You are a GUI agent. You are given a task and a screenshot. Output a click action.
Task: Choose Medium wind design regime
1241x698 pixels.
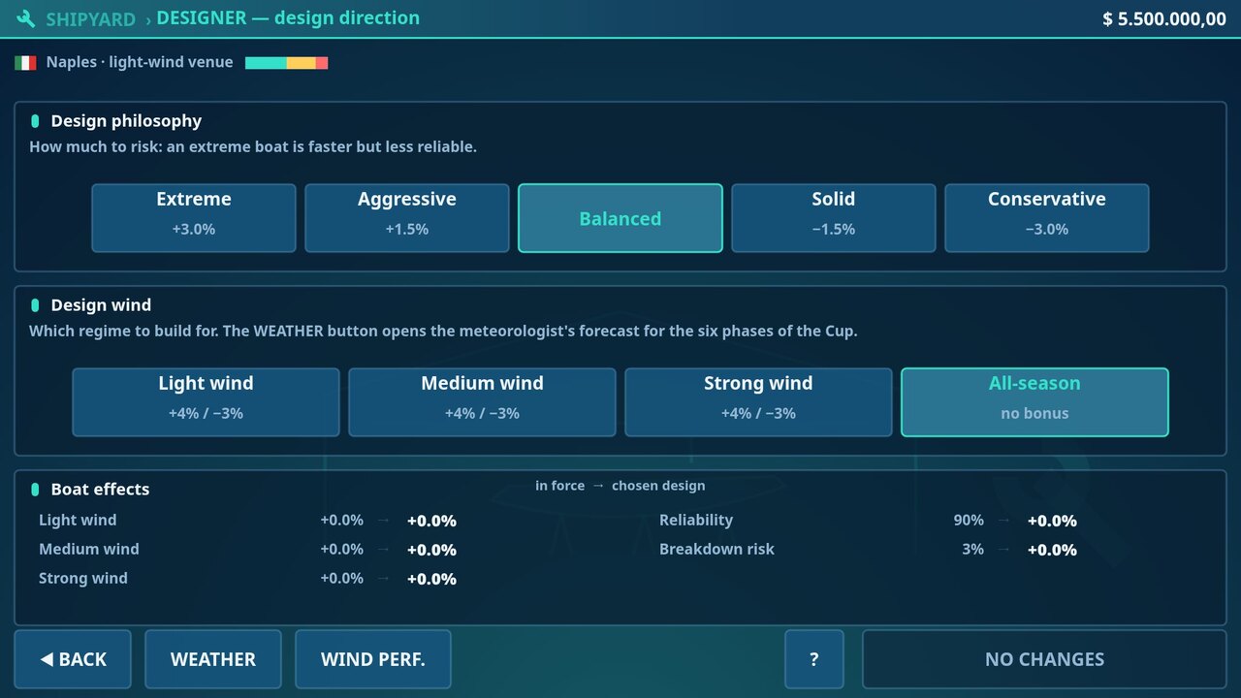click(482, 402)
